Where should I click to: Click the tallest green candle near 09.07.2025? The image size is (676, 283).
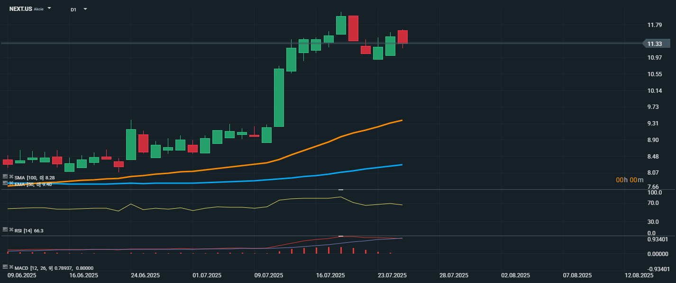coord(279,97)
